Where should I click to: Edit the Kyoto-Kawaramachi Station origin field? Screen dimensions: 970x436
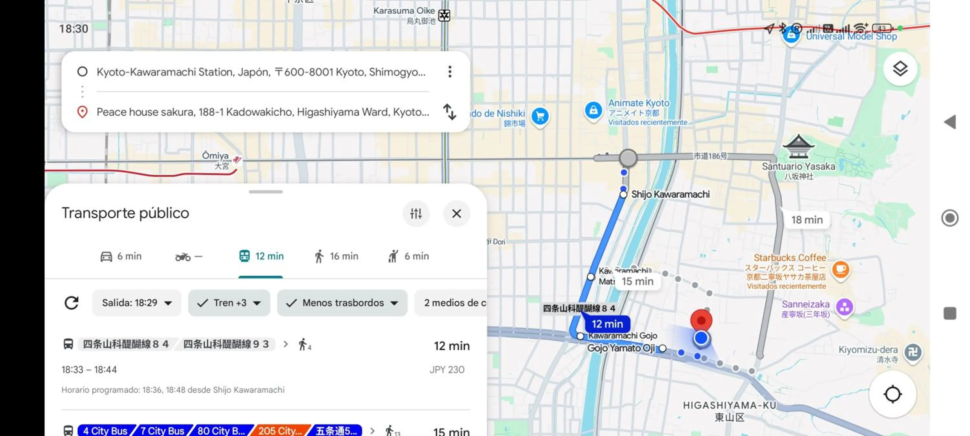pyautogui.click(x=261, y=71)
